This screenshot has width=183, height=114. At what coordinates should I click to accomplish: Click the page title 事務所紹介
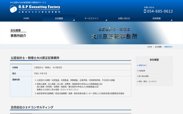(x=18, y=36)
